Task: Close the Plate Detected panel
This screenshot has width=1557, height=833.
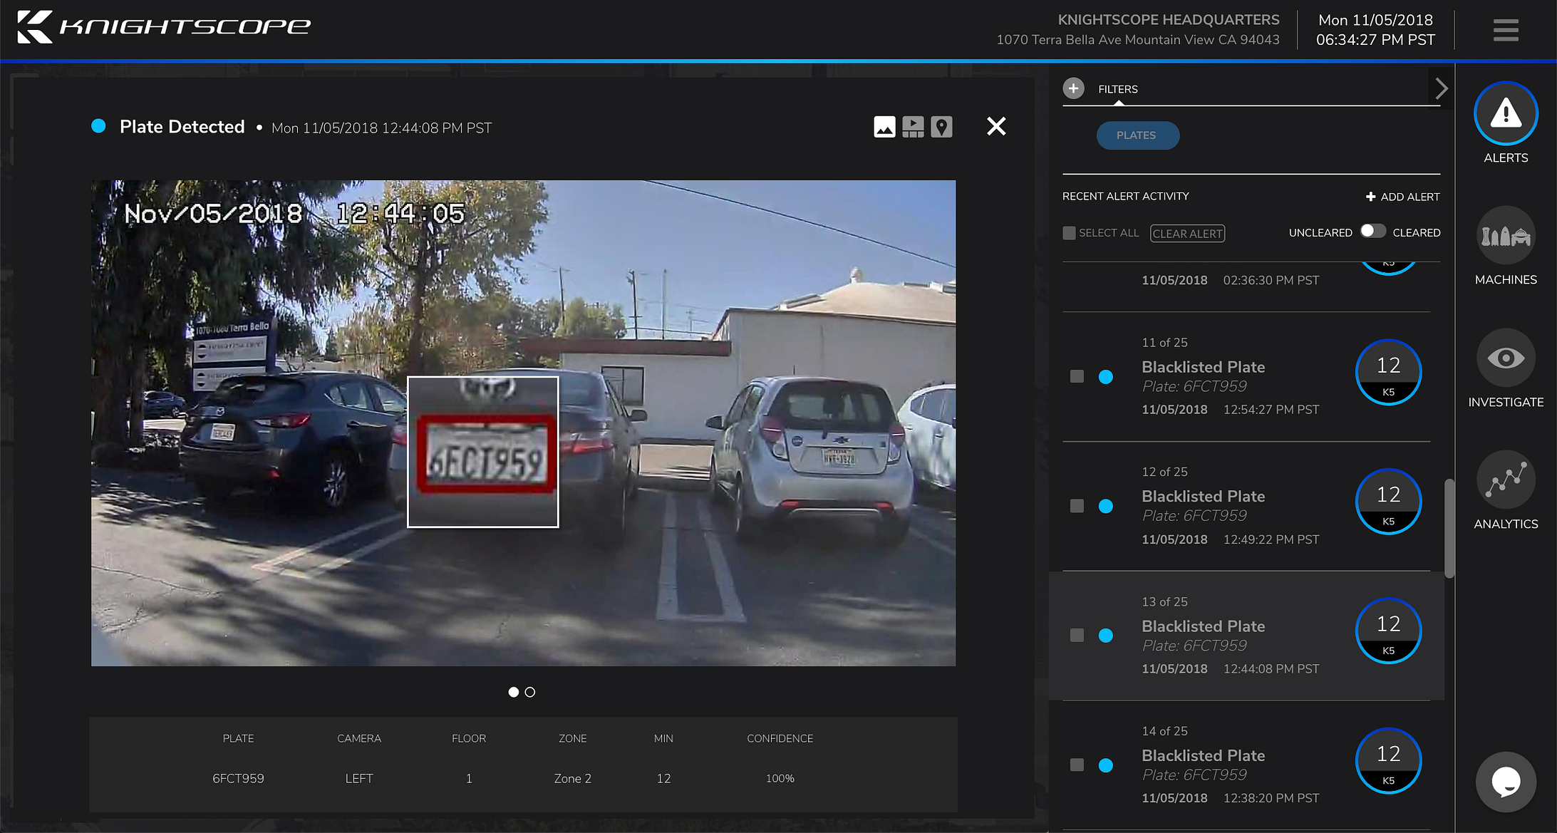Action: coord(995,127)
